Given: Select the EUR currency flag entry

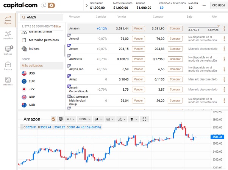Looking at the screenshot, I should [x=28, y=81].
